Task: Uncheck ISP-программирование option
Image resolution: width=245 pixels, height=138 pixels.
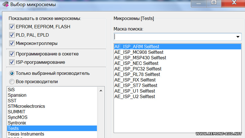Action: tap(12, 62)
